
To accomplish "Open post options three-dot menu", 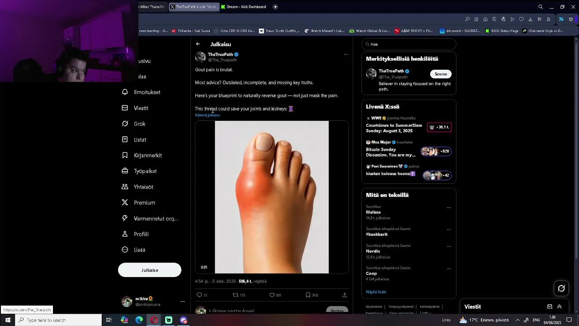I will pos(346,54).
